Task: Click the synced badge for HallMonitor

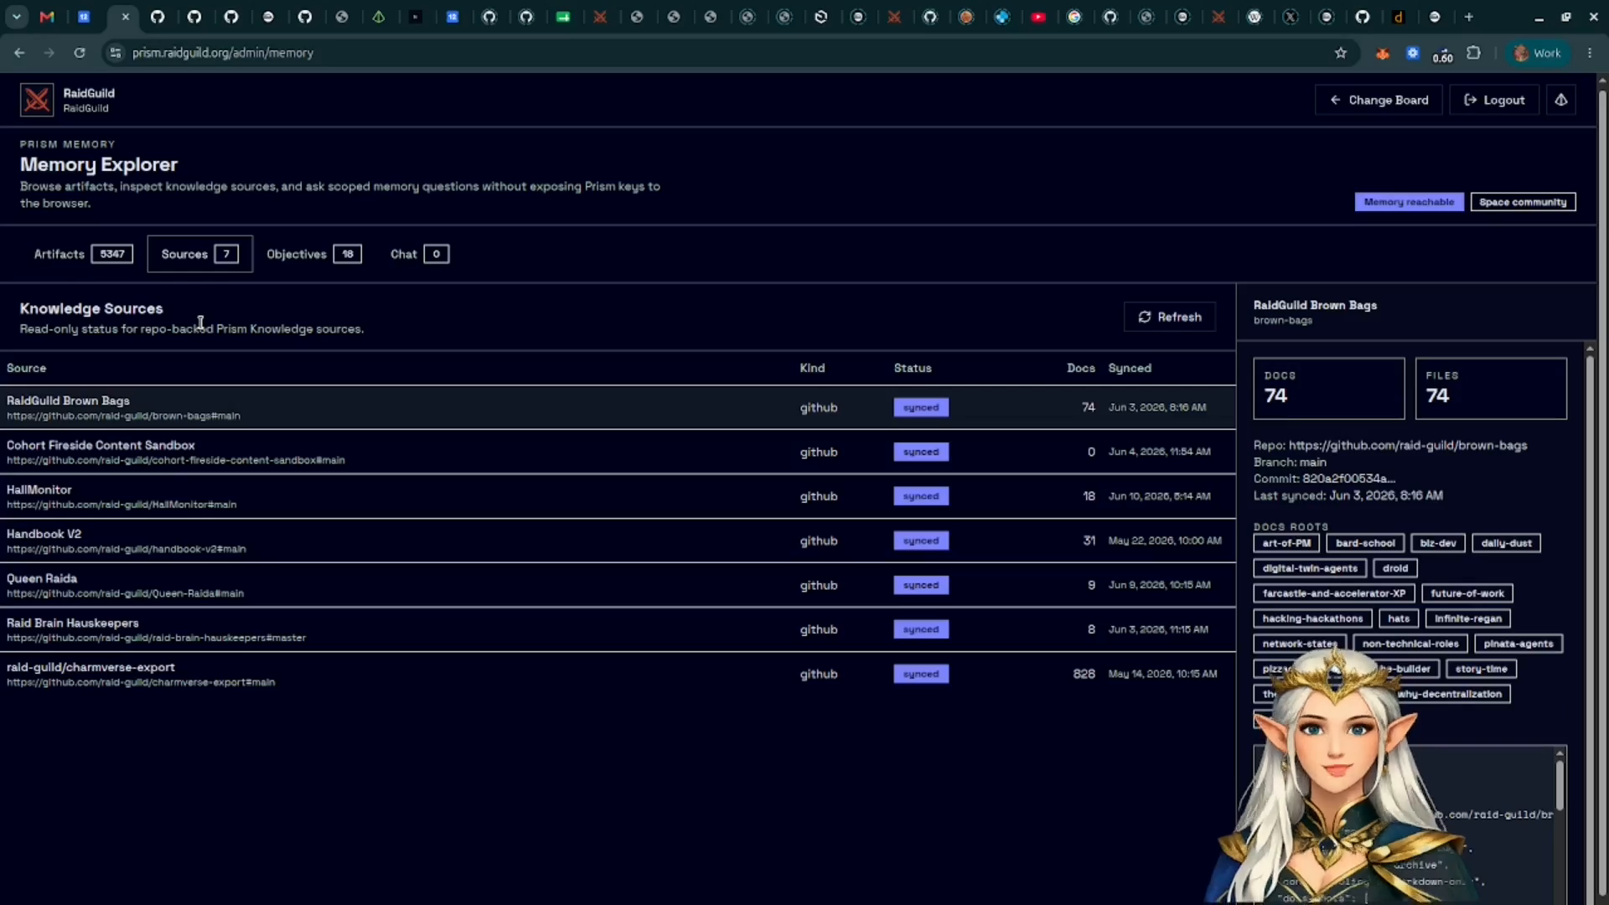Action: [x=921, y=496]
